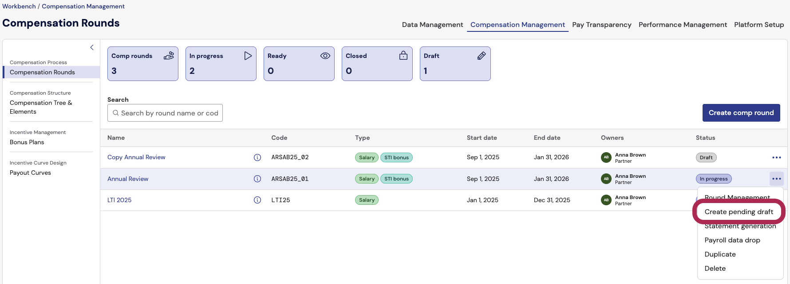Click info icon beside Annual Review row
Viewport: 790px width, 284px height.
point(257,179)
